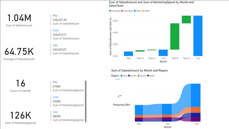Click the Increase legend marker in waterfall chart
Image resolution: width=229 pixels, height=129 pixels.
coord(110,11)
